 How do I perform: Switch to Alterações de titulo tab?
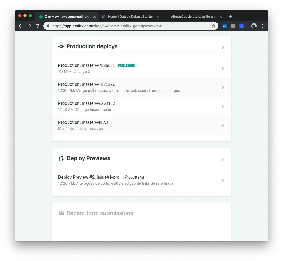point(194,17)
